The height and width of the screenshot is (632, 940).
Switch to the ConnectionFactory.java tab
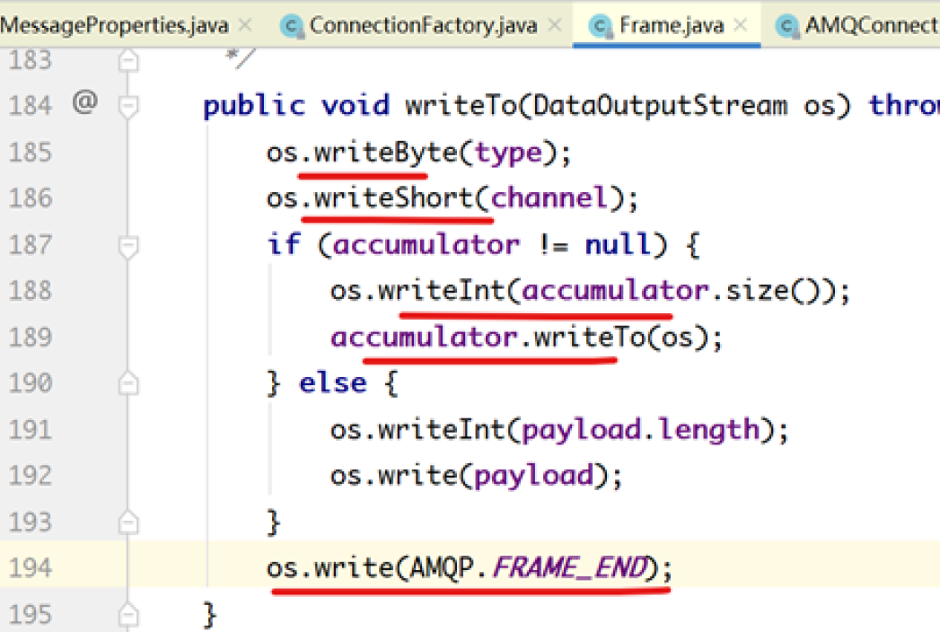click(423, 25)
